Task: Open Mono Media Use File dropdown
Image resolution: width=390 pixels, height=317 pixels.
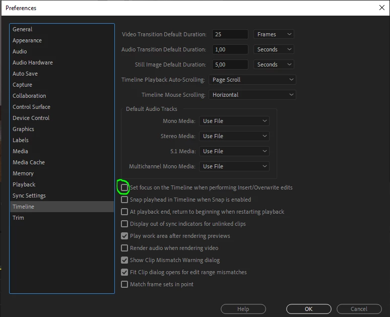Action: [x=234, y=121]
